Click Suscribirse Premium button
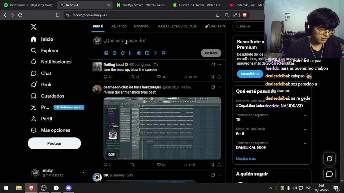 coord(250,74)
